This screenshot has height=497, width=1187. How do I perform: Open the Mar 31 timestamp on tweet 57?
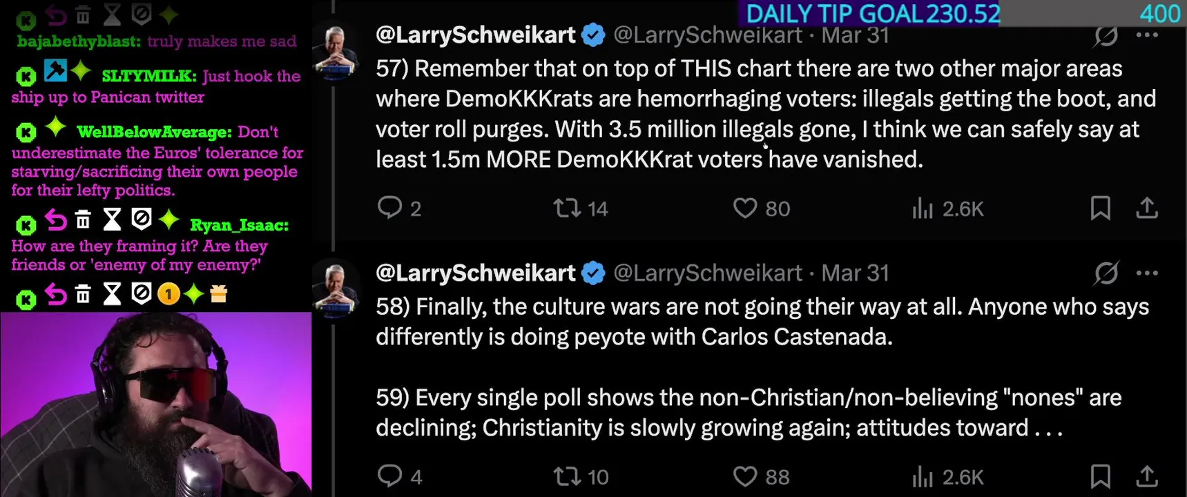tap(855, 35)
